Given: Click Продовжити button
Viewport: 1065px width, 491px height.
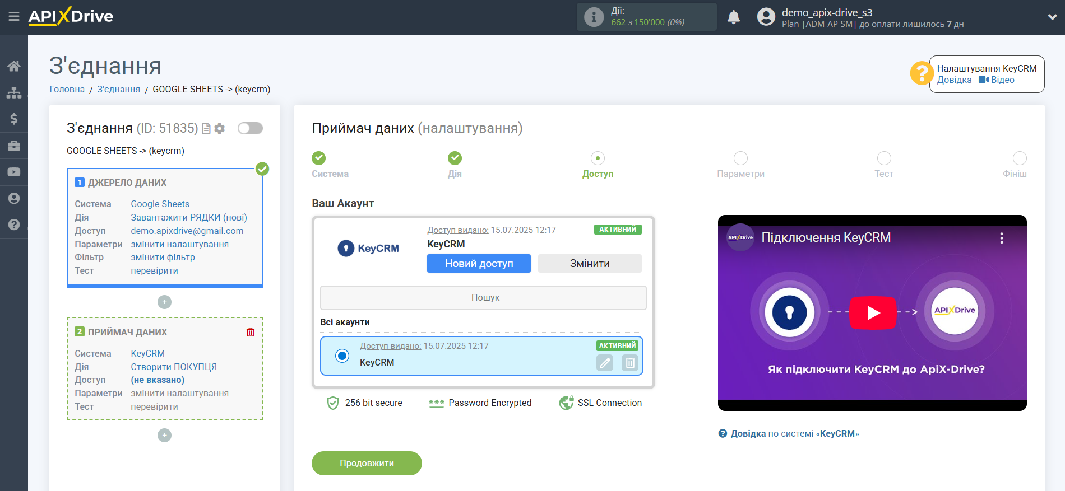Looking at the screenshot, I should pyautogui.click(x=367, y=463).
